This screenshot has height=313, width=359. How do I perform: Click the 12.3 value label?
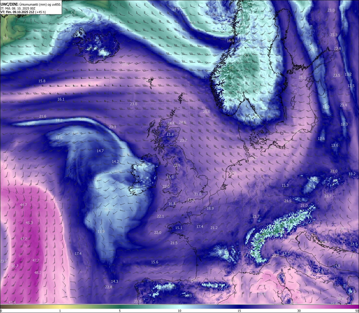click(344, 124)
